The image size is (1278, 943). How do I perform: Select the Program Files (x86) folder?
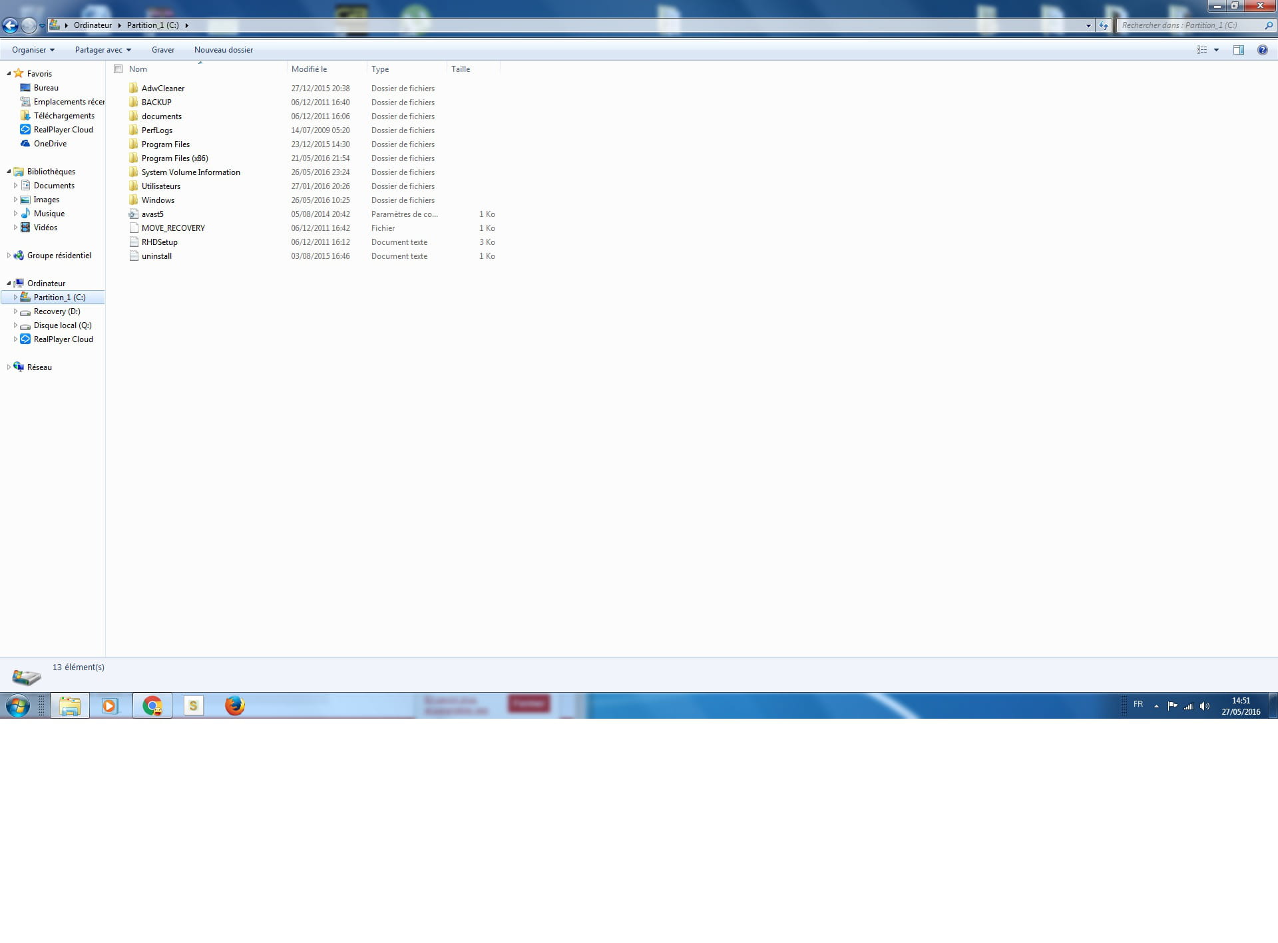[174, 158]
